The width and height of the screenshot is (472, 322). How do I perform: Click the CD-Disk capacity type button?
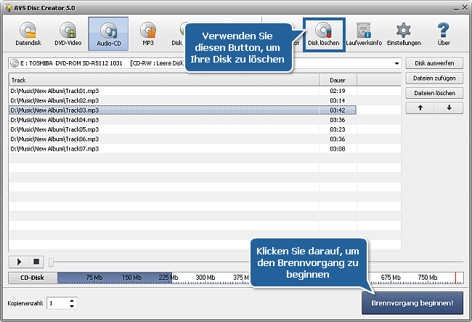[x=33, y=278]
